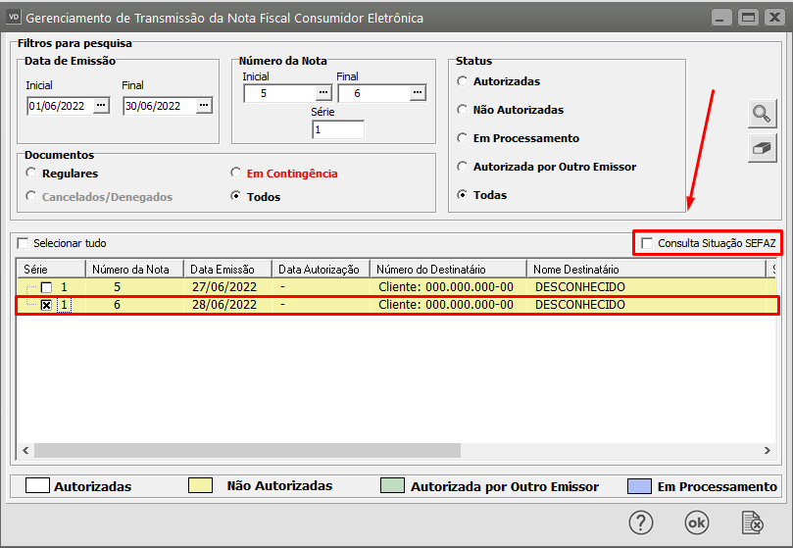Click the VD application icon in title bar
This screenshot has height=548, width=793.
pos(14,18)
